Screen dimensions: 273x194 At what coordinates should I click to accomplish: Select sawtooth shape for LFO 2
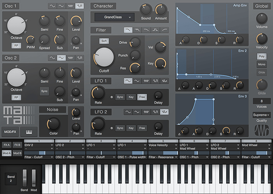click(x=146, y=112)
